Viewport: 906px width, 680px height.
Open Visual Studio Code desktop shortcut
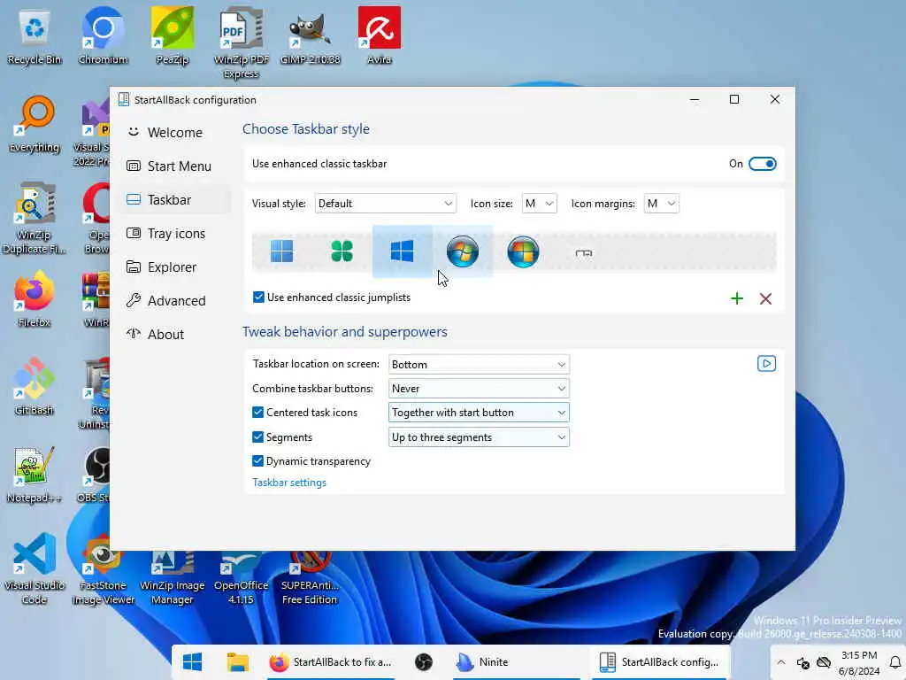point(35,568)
